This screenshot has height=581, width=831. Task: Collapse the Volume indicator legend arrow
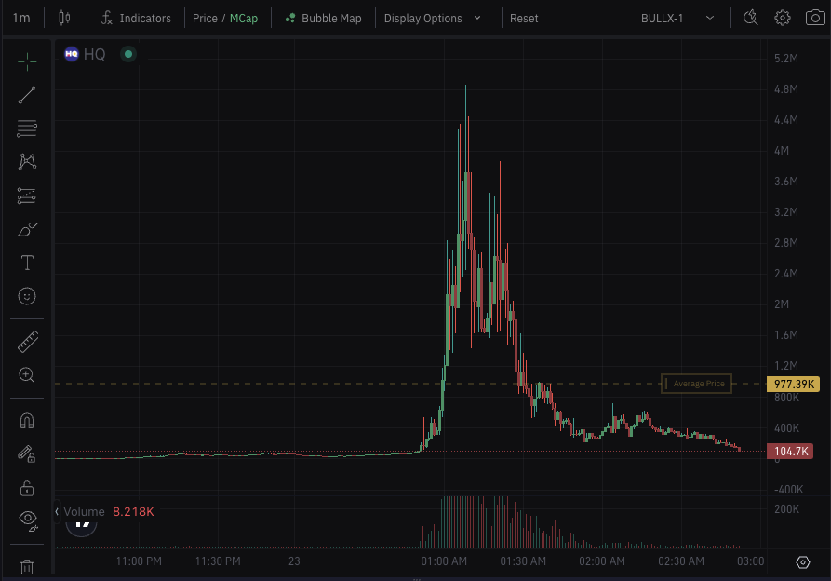pyautogui.click(x=57, y=511)
